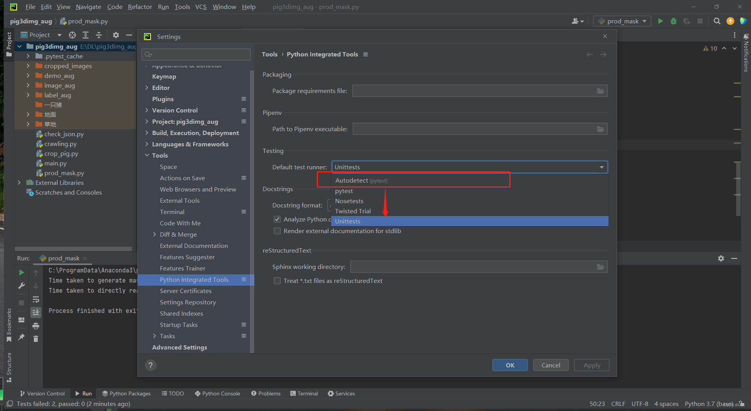This screenshot has width=751, height=411.
Task: Open Version Control tool window
Action: tap(42, 393)
